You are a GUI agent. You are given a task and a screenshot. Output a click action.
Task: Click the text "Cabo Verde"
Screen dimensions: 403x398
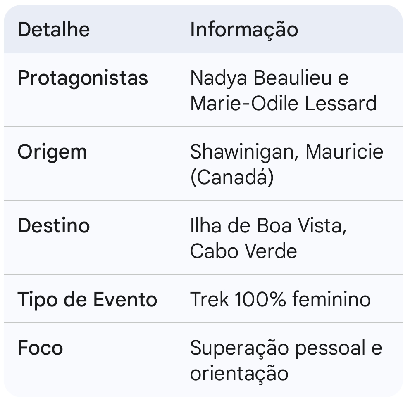(243, 251)
